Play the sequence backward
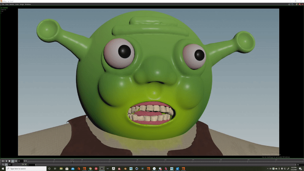304x171 pixels. (6, 161)
